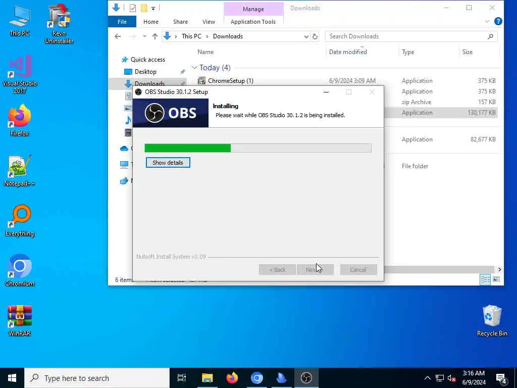The height and width of the screenshot is (388, 517).
Task: Click the Next button in OBS setup
Action: pos(315,270)
